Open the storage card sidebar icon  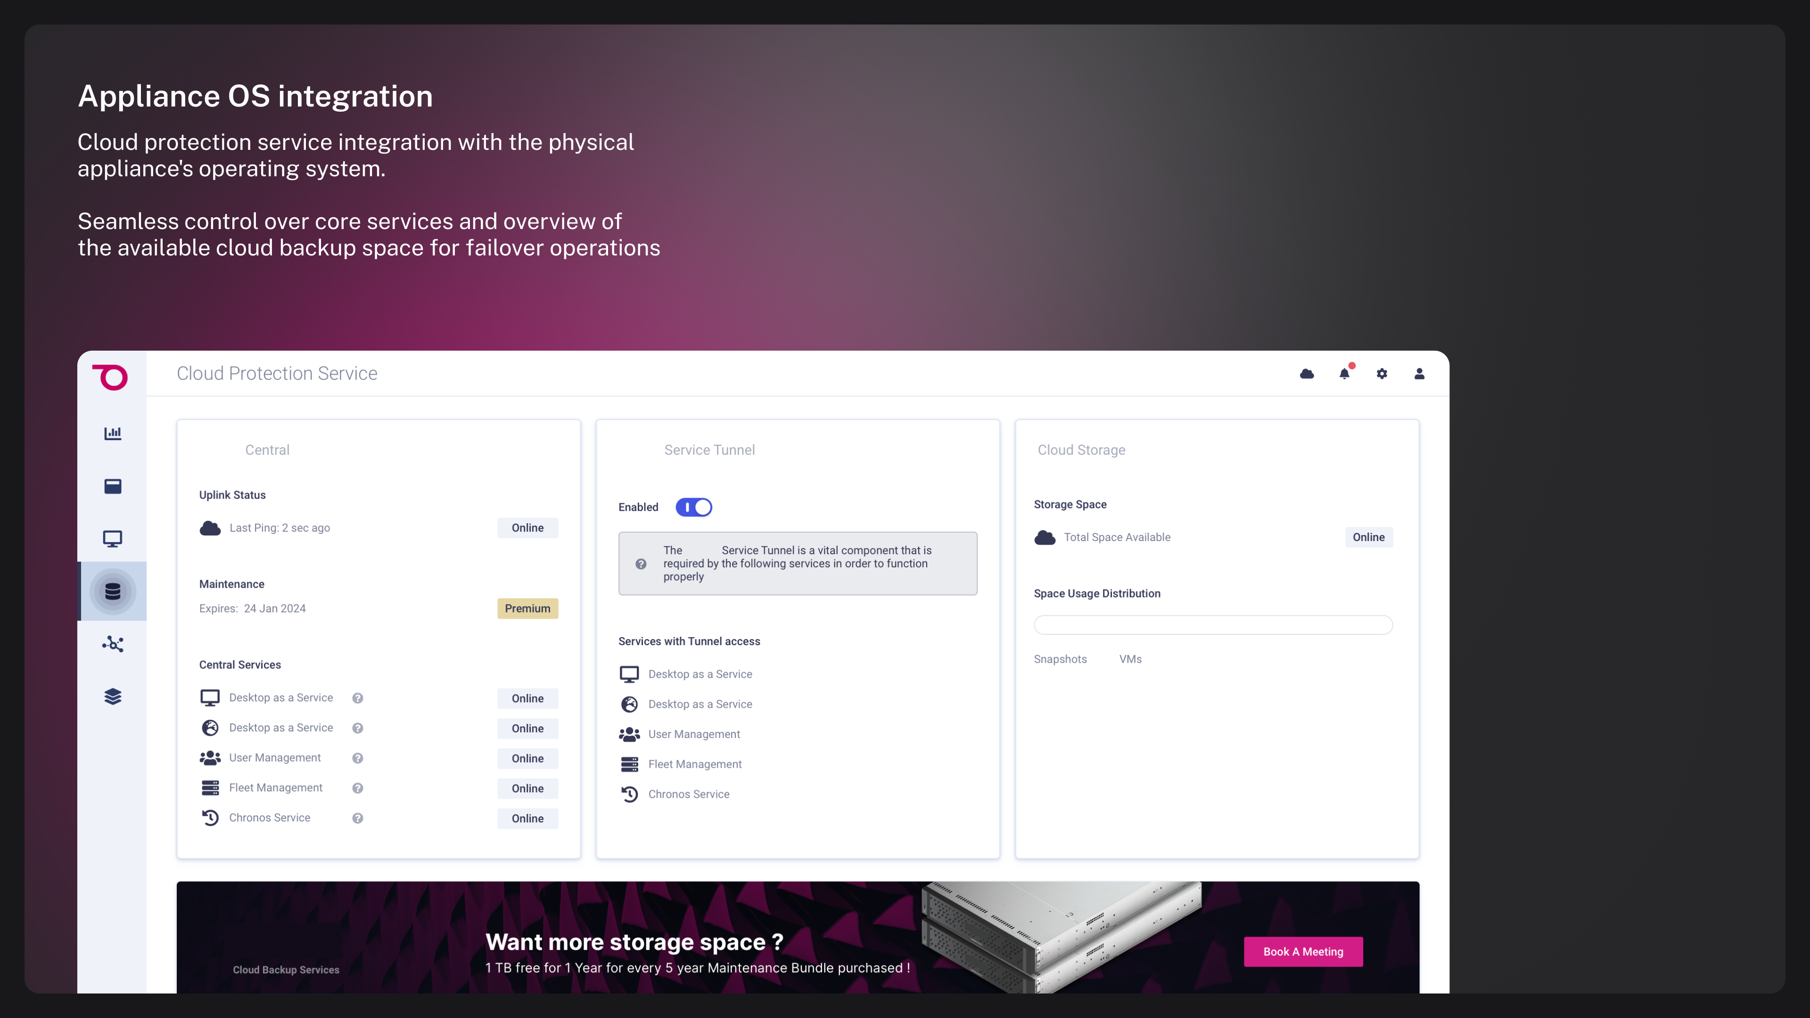(x=113, y=486)
